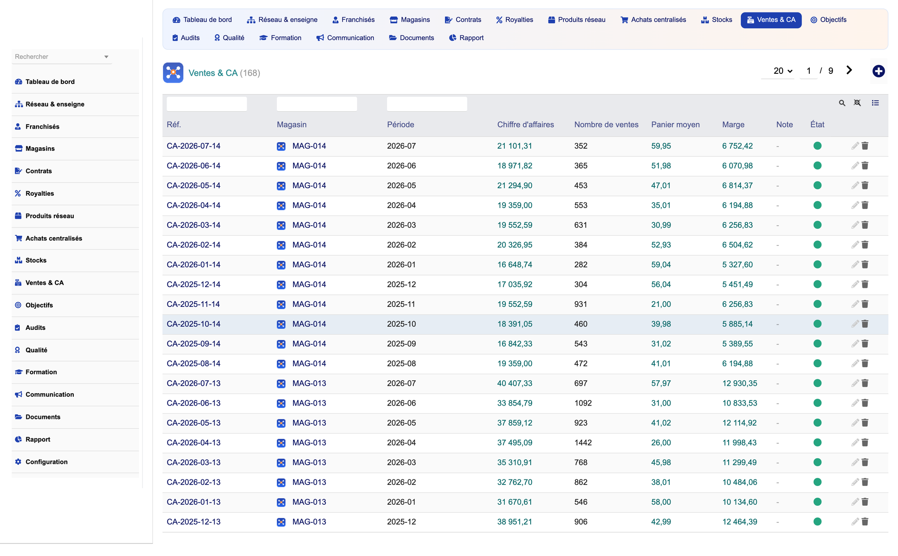Delete record CA-2026-03-14 with trash icon
This screenshot has width=898, height=556.
[865, 225]
